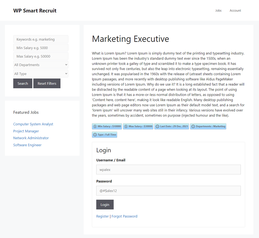The width and height of the screenshot is (259, 238).
Task: Follow the Register link
Action: [x=102, y=216]
